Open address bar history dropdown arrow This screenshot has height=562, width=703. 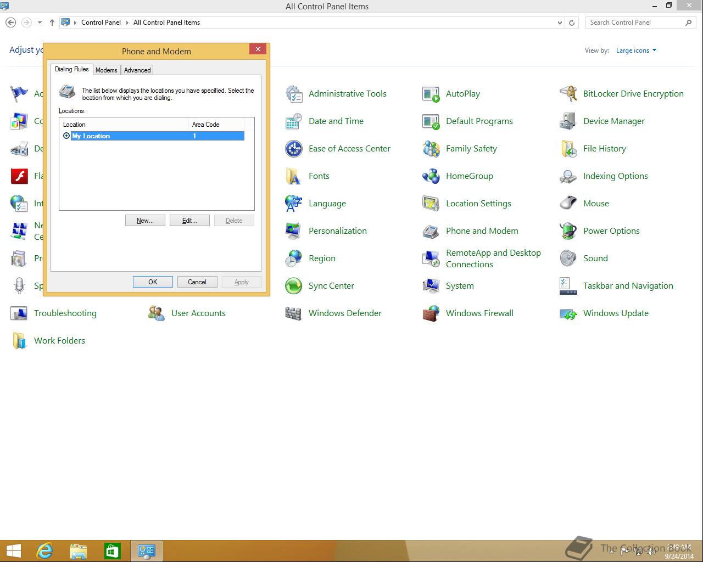[560, 23]
